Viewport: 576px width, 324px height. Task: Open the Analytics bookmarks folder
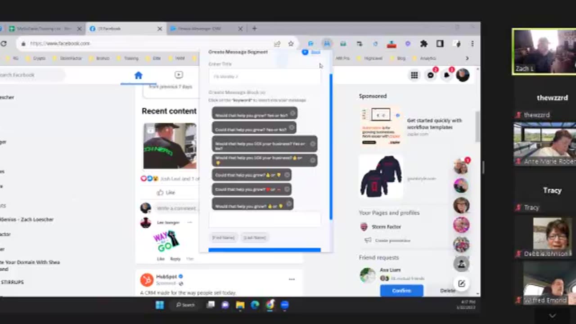[424, 58]
